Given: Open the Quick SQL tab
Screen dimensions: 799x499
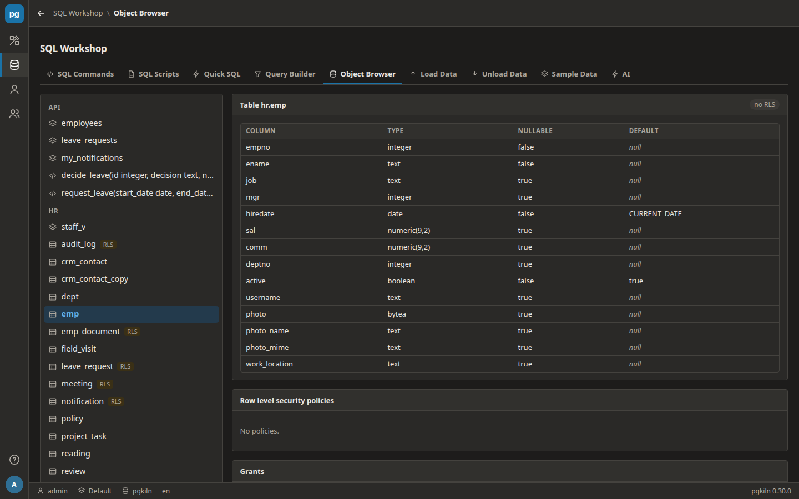Looking at the screenshot, I should 216,74.
